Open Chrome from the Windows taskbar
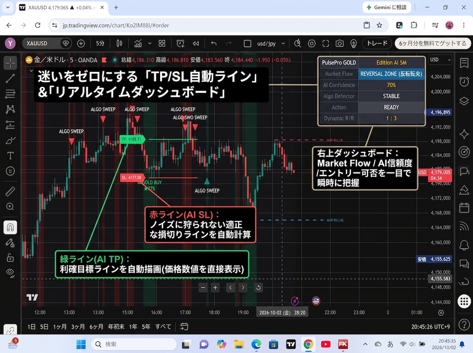 (x=308, y=344)
